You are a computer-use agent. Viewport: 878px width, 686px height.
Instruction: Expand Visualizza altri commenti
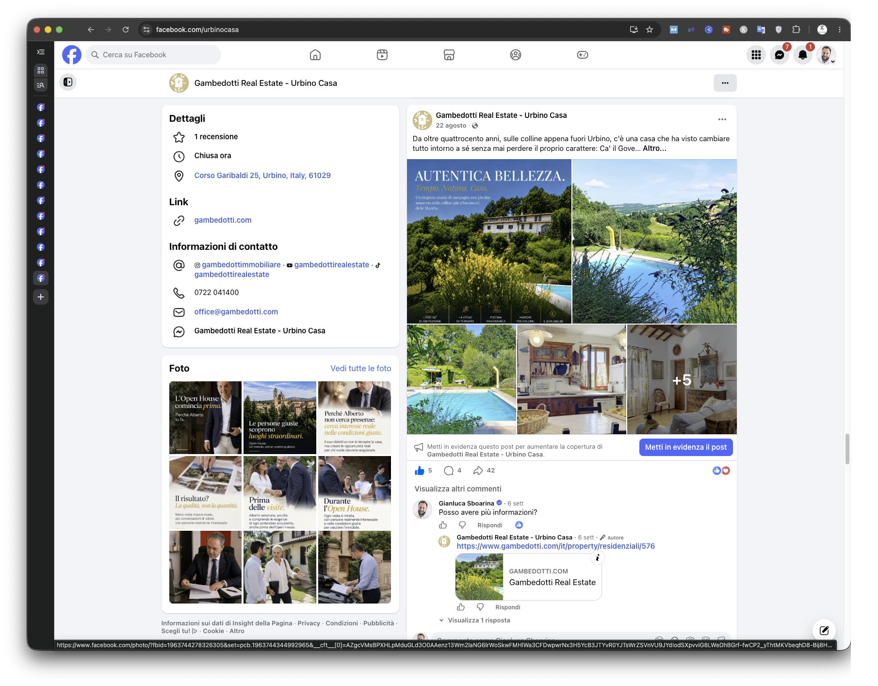[458, 489]
